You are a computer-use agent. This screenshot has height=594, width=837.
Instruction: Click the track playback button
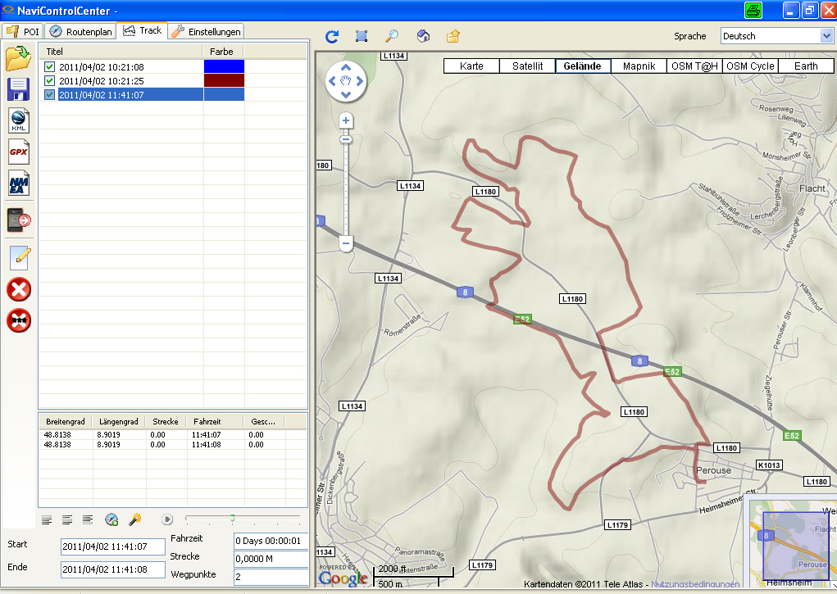pos(167,519)
